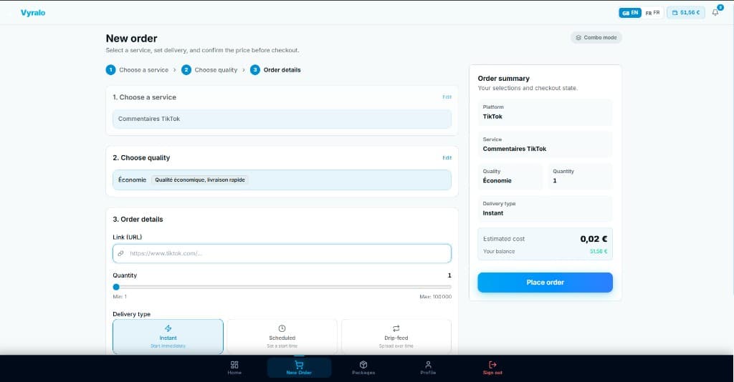
Task: Edit the chosen quality
Action: pos(447,158)
